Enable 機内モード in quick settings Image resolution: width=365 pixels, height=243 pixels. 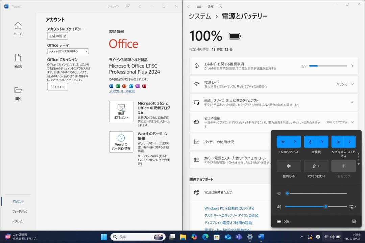click(289, 166)
